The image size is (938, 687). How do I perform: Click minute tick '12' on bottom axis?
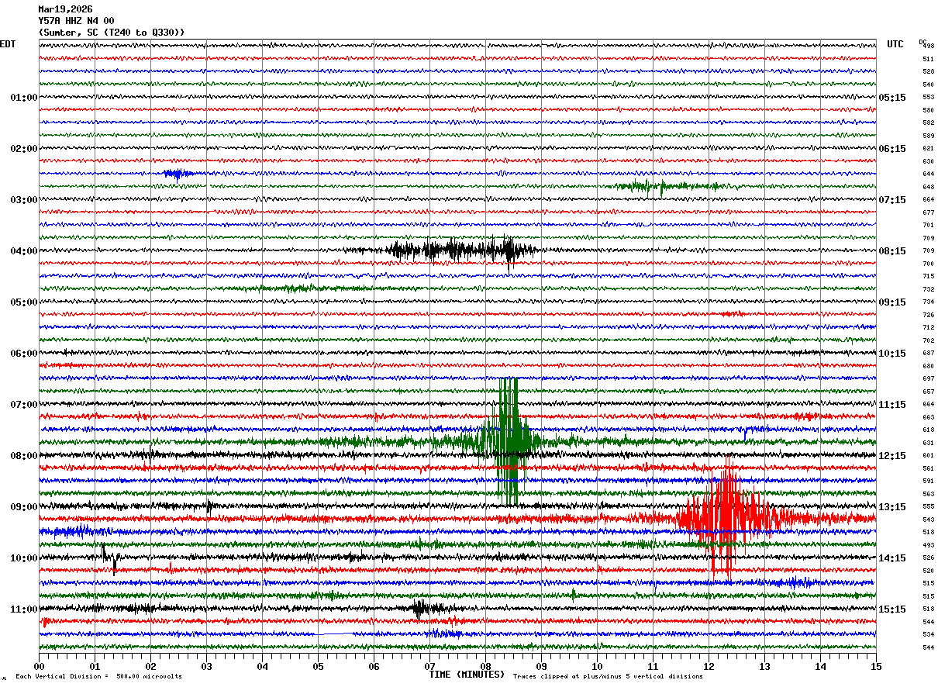(709, 666)
